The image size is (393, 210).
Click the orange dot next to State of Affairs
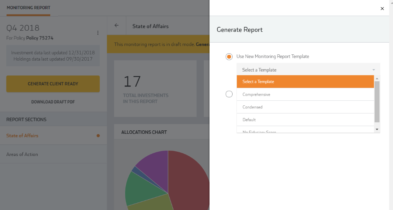(x=98, y=136)
